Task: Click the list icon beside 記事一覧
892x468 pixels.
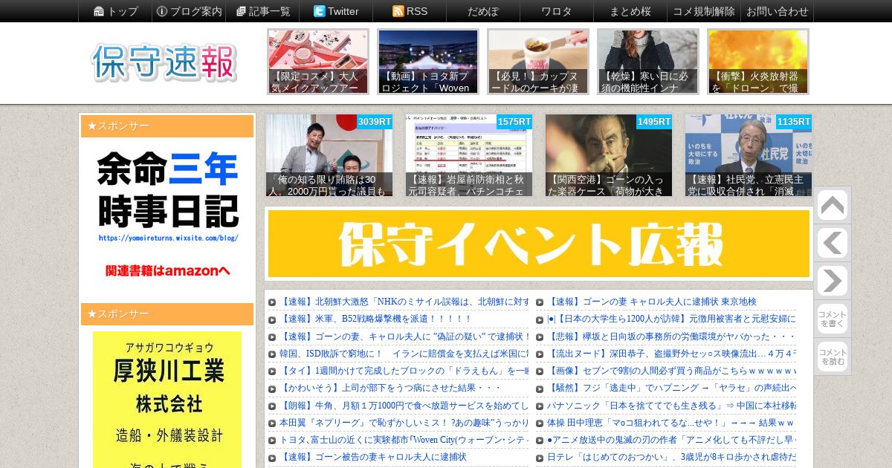Action: coord(241,11)
